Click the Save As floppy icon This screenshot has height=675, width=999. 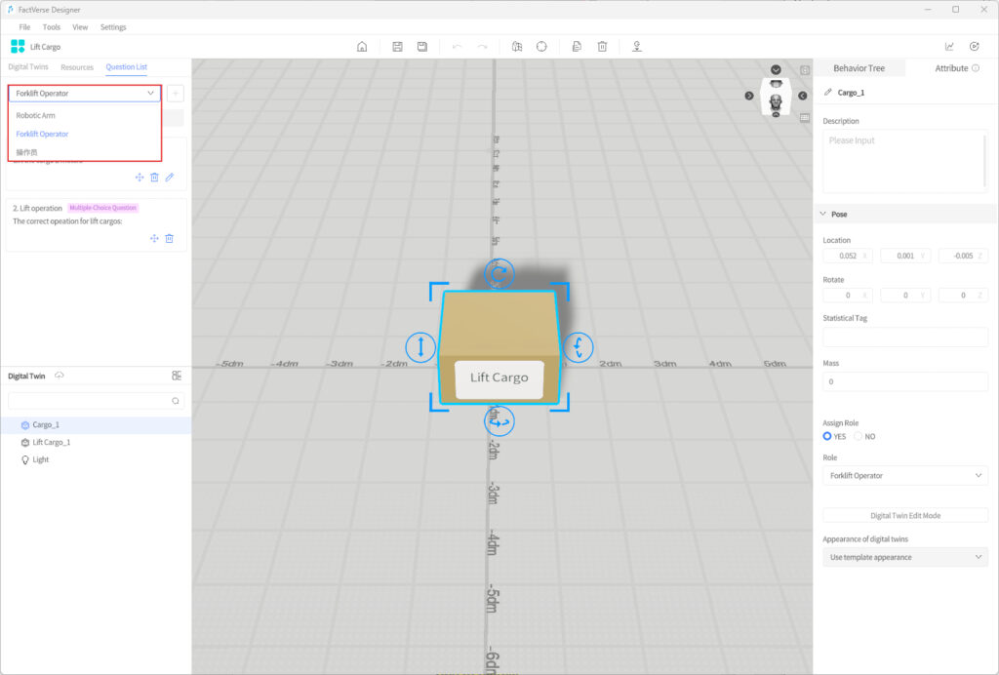pyautogui.click(x=421, y=47)
